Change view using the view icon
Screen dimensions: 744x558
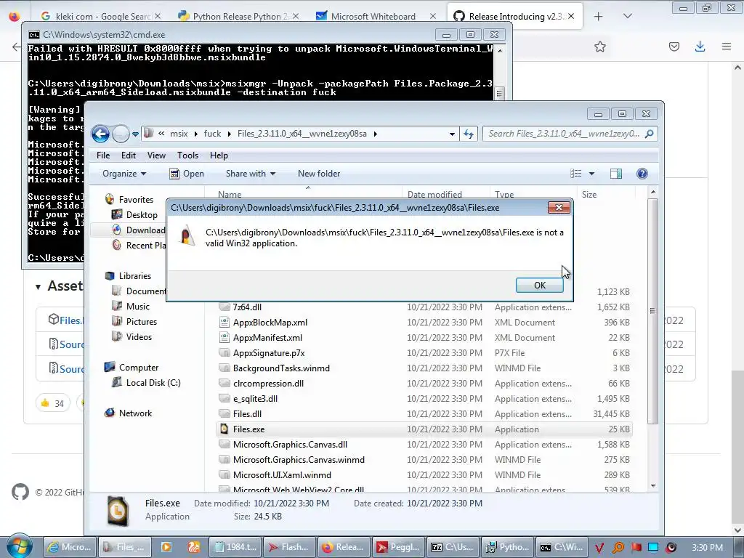tap(576, 174)
